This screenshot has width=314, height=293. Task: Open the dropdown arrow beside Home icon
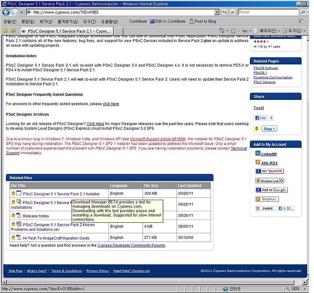[x=228, y=31]
